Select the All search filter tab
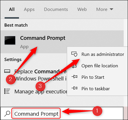Viewport: 128px width, 120px height. pos(12,9)
